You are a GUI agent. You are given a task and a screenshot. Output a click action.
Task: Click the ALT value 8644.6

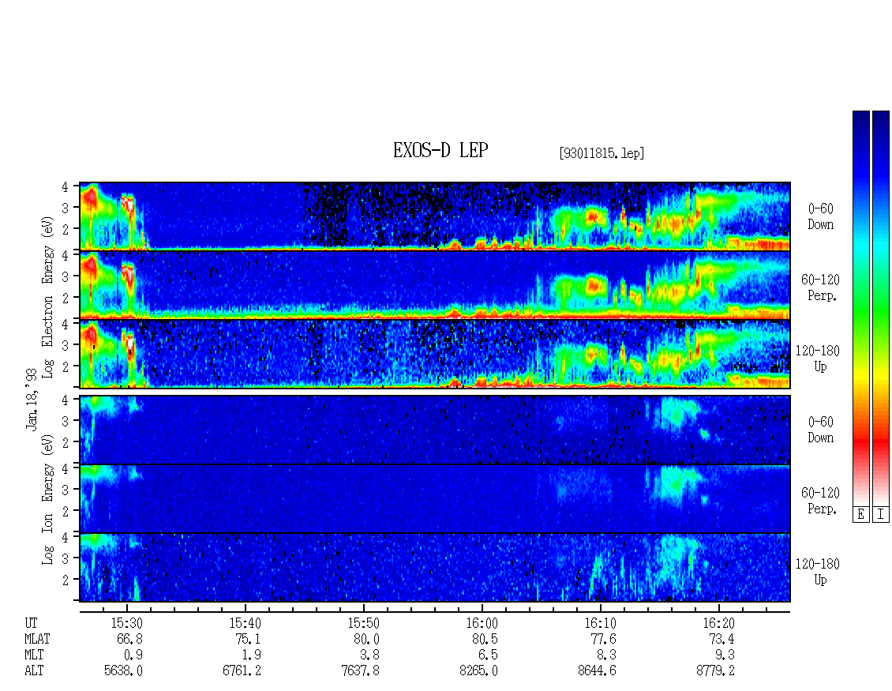[597, 671]
